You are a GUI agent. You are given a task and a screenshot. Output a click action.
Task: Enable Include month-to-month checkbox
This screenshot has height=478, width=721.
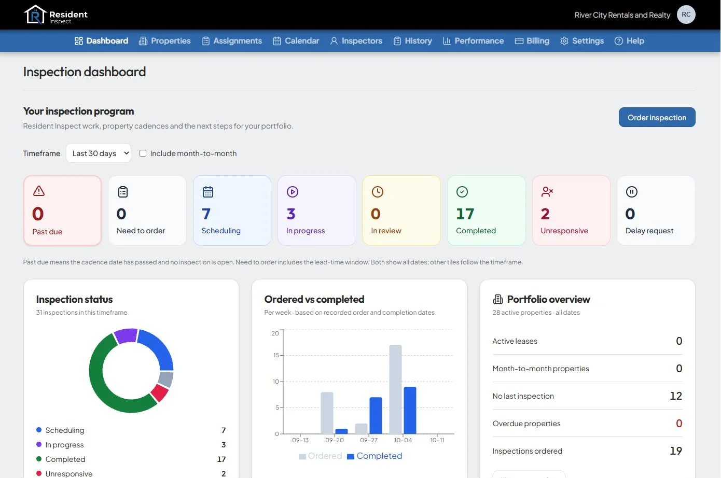[143, 153]
